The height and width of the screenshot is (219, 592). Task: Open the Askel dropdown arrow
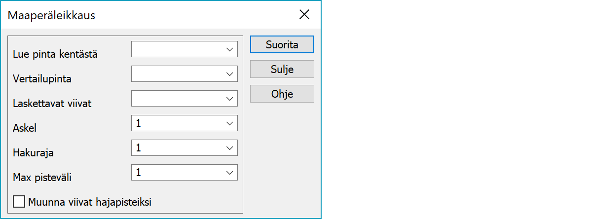tap(229, 123)
